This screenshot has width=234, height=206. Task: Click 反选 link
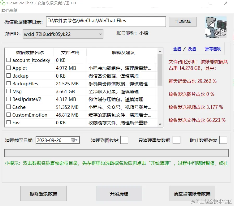[192, 49]
